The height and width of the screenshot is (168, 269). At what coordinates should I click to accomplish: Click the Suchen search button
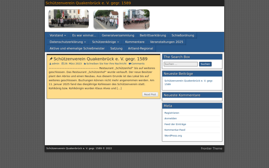point(205,64)
